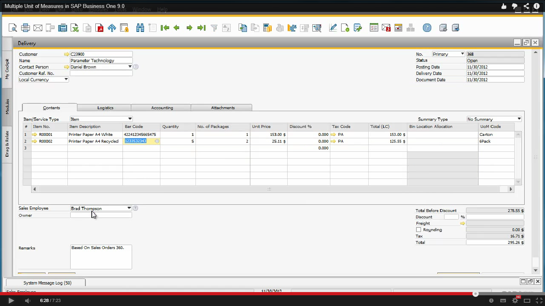
Task: Open the Transaction Journal magnifier icon
Action: click(x=317, y=28)
